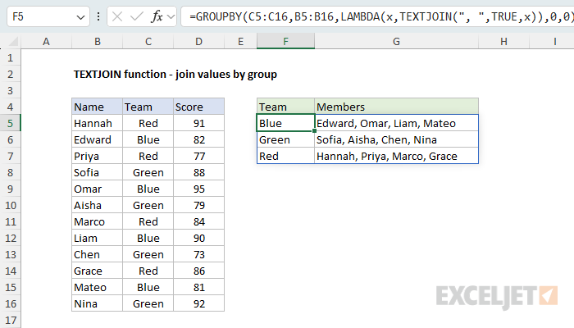Viewport: 574px width, 328px height.
Task: Click Team cell 'Green' beside Nina
Action: (x=148, y=303)
